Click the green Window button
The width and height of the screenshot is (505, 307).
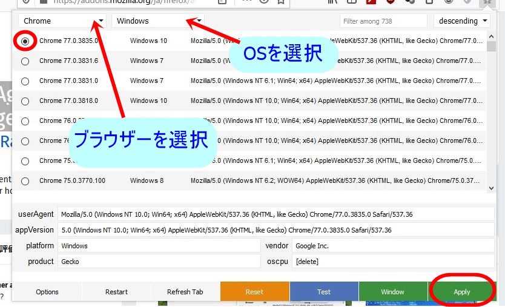coord(392,292)
